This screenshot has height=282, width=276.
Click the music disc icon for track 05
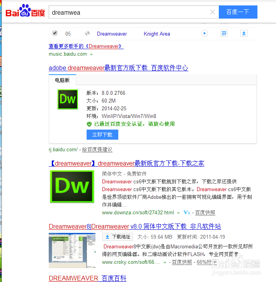click(x=87, y=33)
